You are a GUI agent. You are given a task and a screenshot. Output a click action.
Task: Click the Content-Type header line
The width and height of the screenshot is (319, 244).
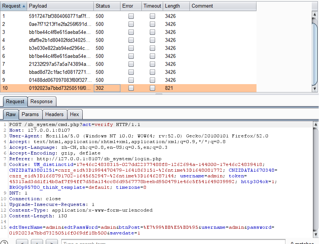point(81,210)
